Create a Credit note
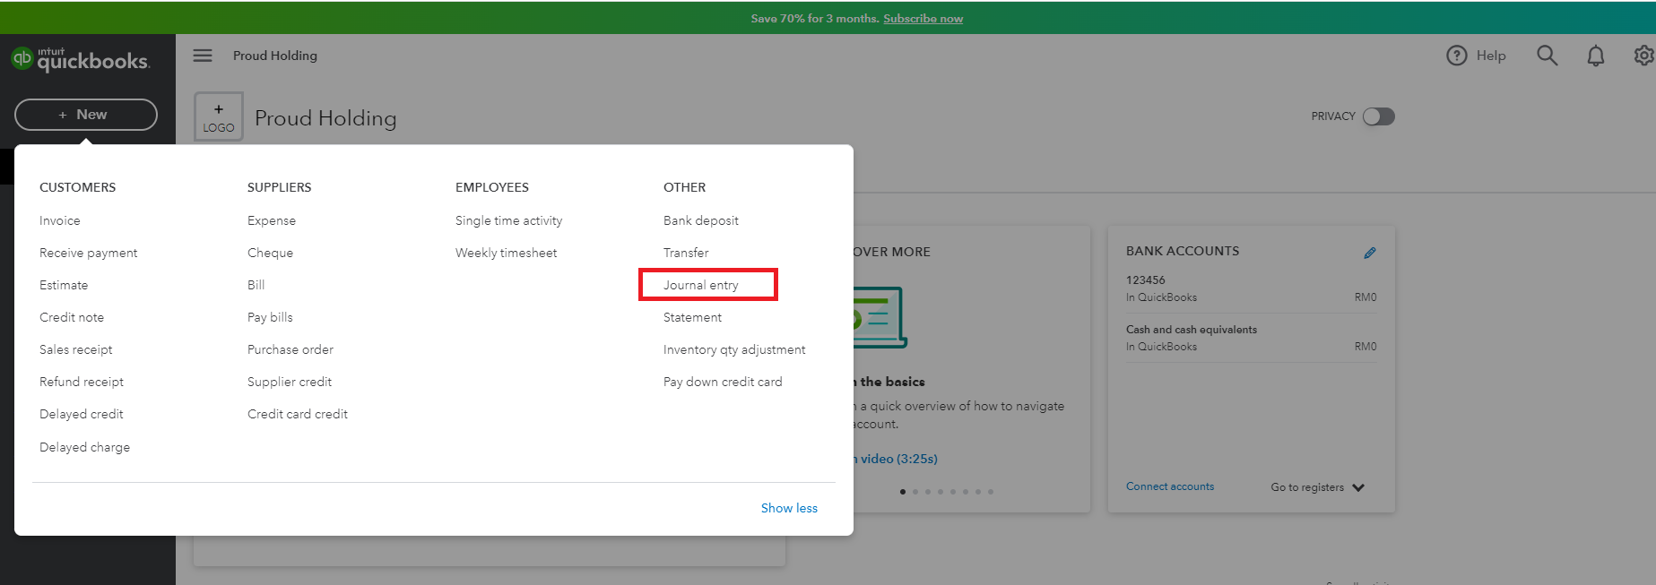This screenshot has height=585, width=1656. click(x=72, y=317)
